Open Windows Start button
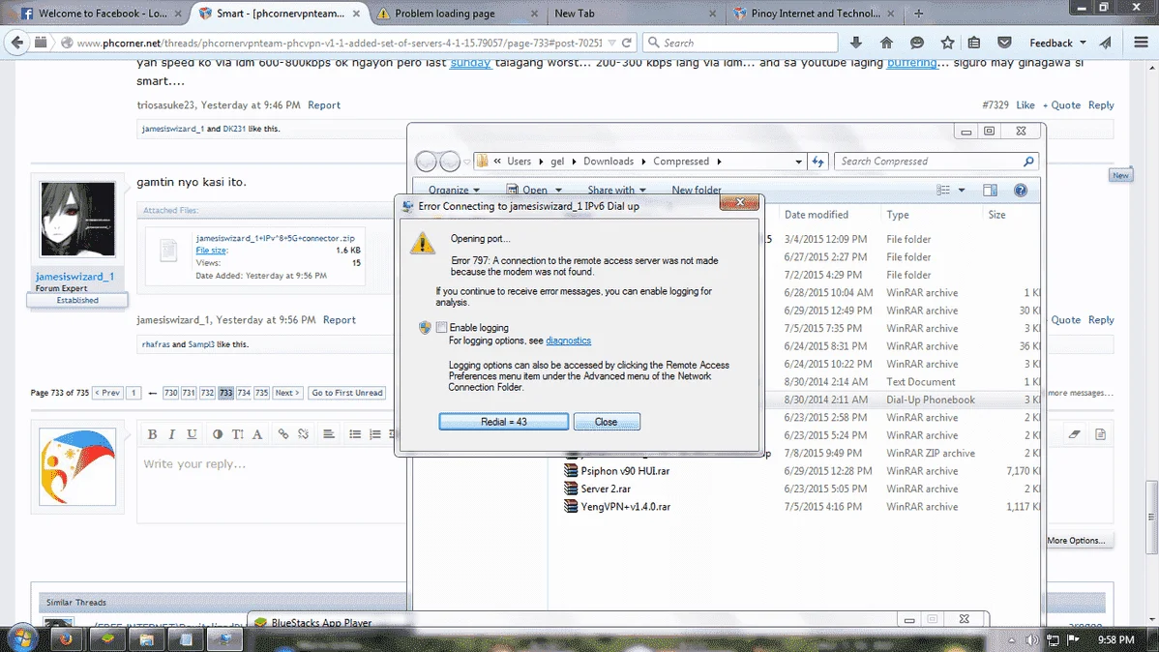Screen dimensions: 1159x652 [x=22, y=637]
